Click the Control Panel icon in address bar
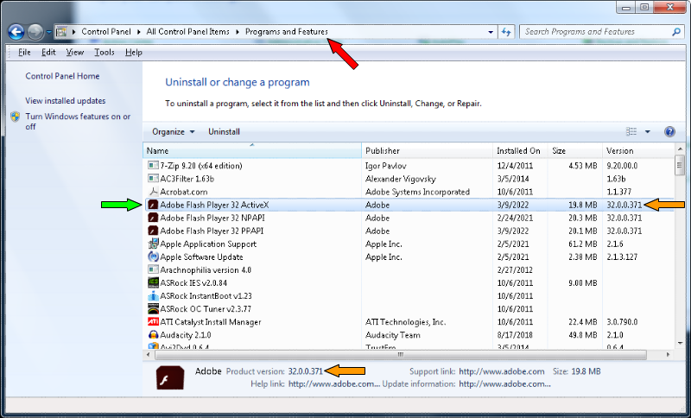 tap(61, 32)
